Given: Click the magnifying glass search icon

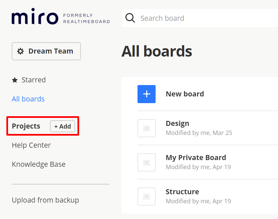Looking at the screenshot, I should point(130,18).
